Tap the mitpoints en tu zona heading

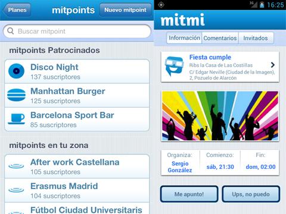point(49,145)
